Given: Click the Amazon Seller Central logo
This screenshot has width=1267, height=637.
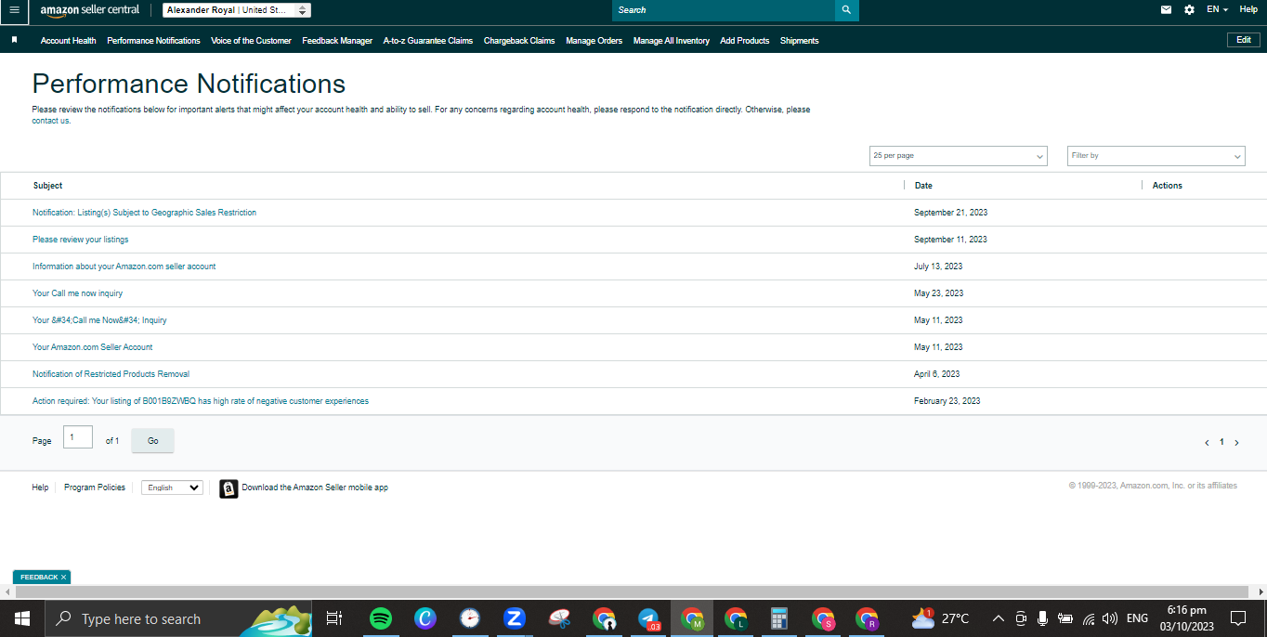Looking at the screenshot, I should pyautogui.click(x=90, y=10).
